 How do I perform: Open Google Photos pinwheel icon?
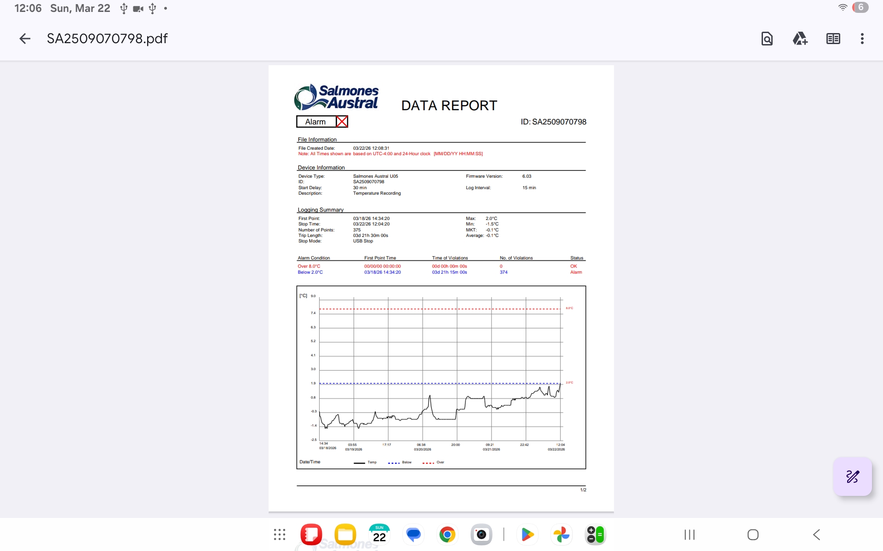[x=562, y=534]
